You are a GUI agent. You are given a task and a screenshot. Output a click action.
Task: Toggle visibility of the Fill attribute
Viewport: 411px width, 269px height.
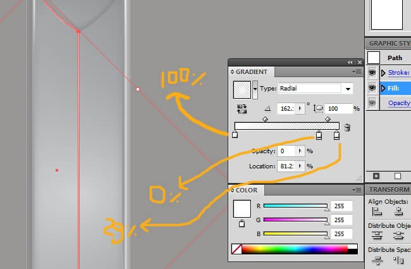(372, 87)
